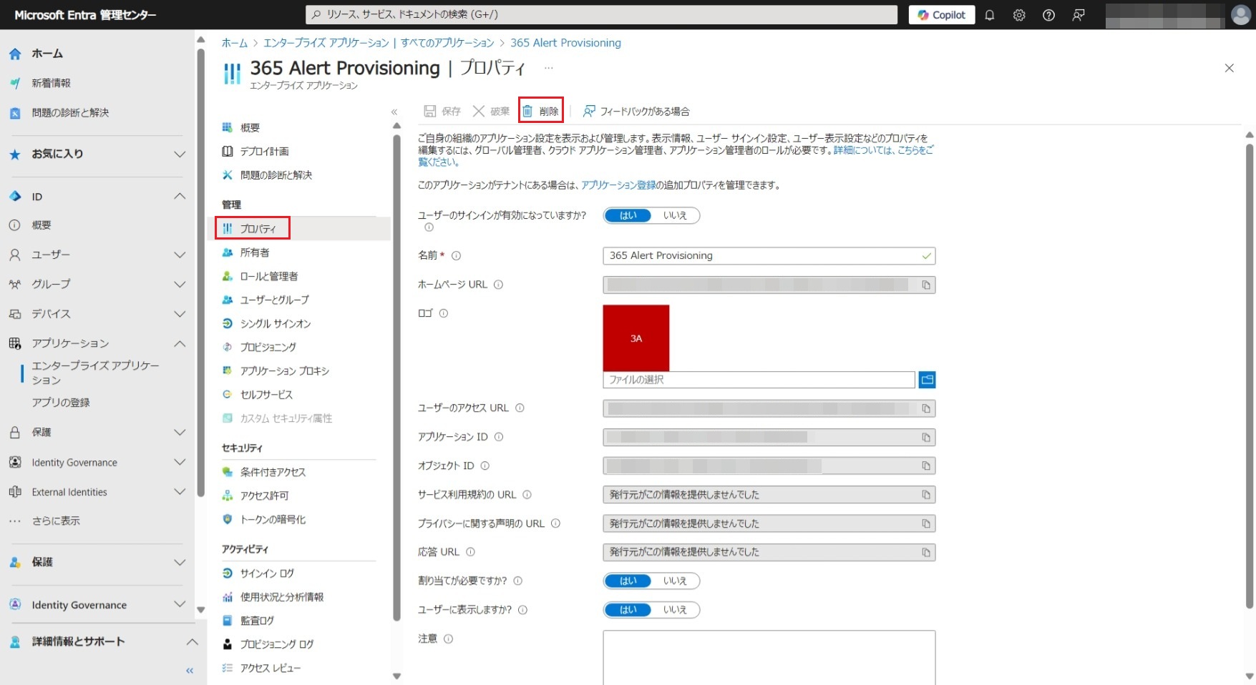The height and width of the screenshot is (685, 1256).
Task: Click the delete trash icon in toolbar
Action: click(x=528, y=111)
